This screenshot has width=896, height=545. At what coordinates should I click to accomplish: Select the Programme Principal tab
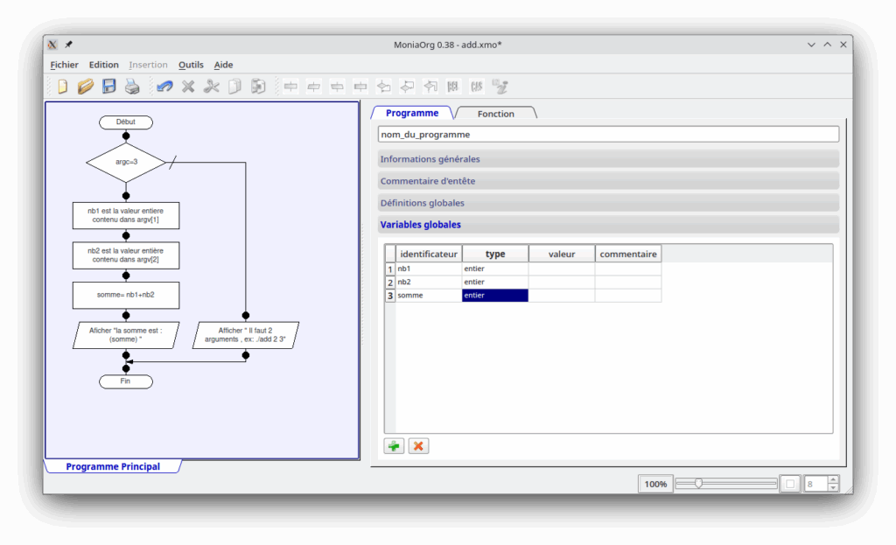(x=113, y=467)
